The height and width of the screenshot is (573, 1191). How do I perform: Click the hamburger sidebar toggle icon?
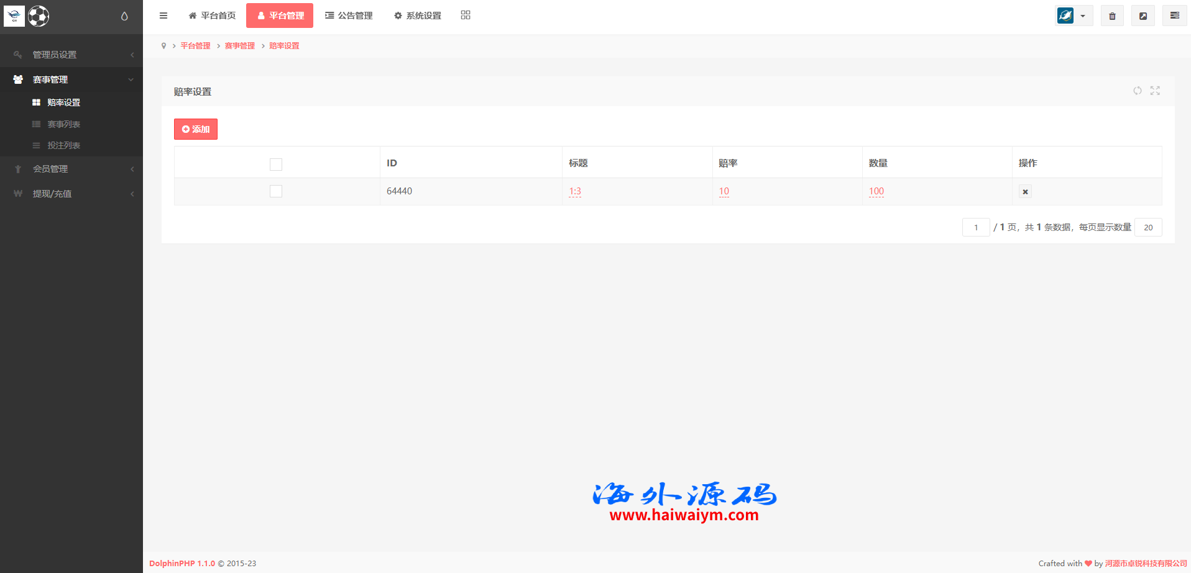pyautogui.click(x=163, y=16)
